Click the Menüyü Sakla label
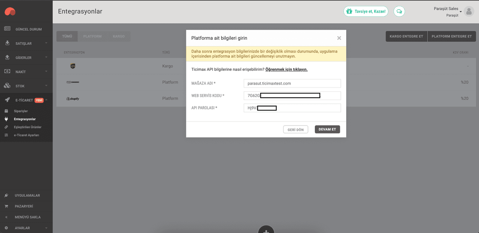Image resolution: width=479 pixels, height=233 pixels. click(x=28, y=217)
